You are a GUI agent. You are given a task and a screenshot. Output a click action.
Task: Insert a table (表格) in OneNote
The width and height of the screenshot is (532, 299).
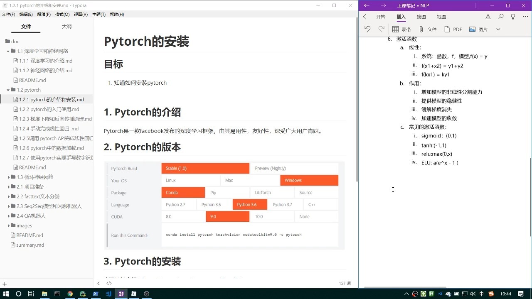pos(401,29)
